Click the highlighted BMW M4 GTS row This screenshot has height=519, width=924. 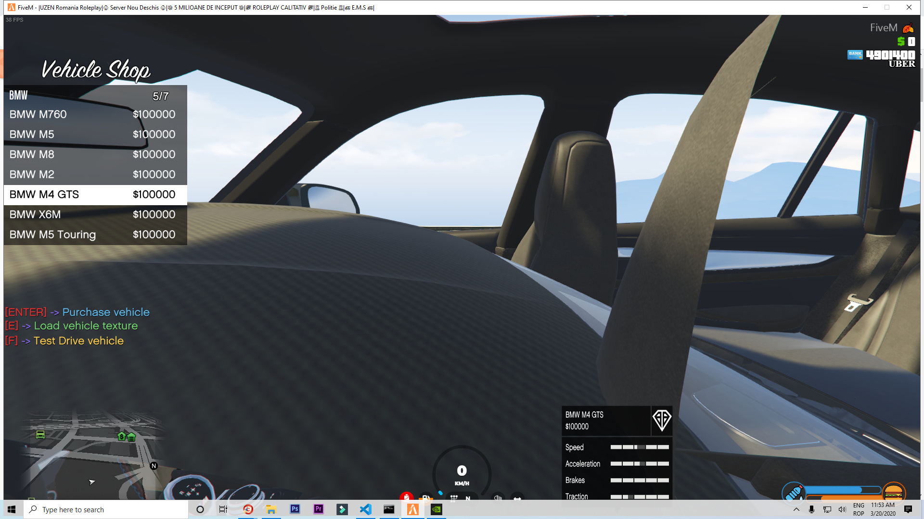[95, 195]
